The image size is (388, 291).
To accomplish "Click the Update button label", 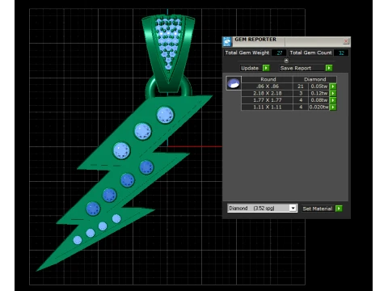I will pyautogui.click(x=250, y=68).
